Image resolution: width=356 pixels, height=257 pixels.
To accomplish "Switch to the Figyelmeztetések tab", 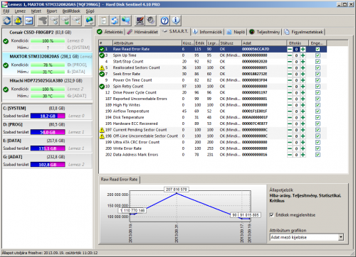I will tap(304, 32).
